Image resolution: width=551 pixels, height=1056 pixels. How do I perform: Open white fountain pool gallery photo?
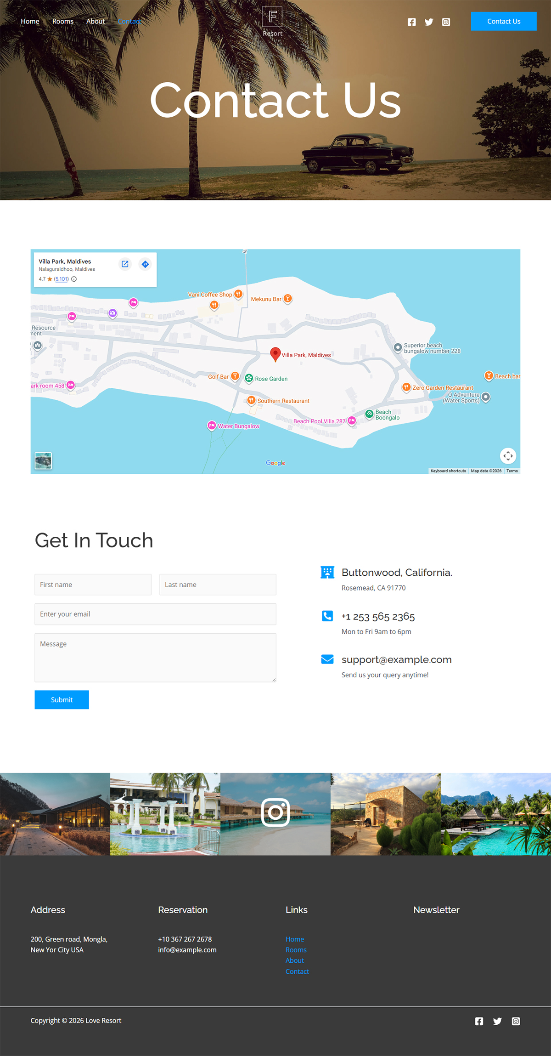click(x=165, y=814)
